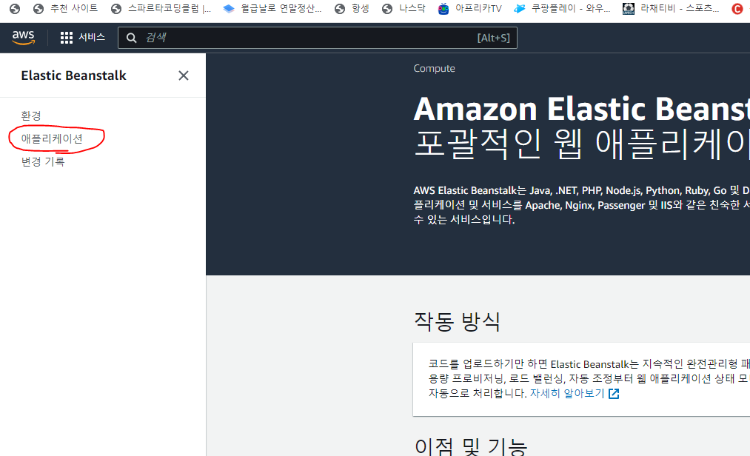Click the 라채티비 bookmark favicon

click(629, 9)
